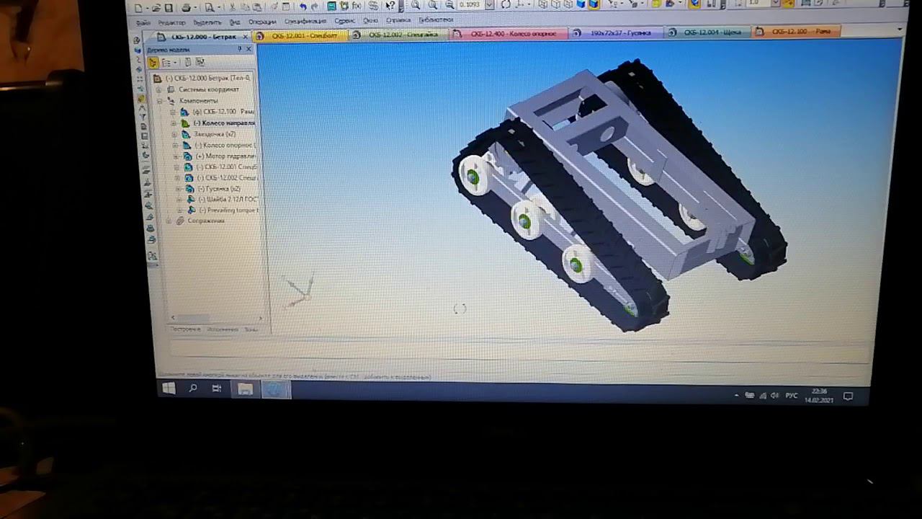
Task: Open Task View on the taskbar
Action: click(217, 389)
